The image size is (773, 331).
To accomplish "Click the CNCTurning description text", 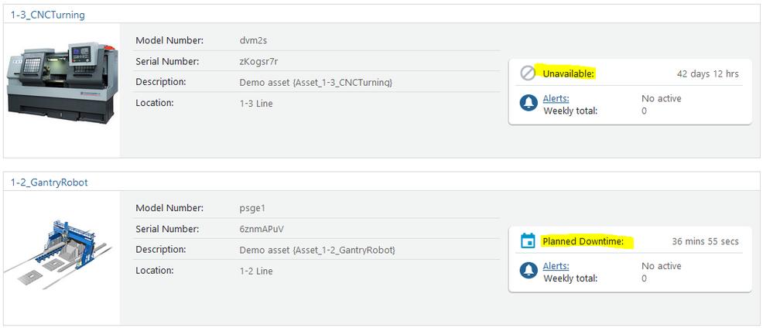I will [316, 82].
